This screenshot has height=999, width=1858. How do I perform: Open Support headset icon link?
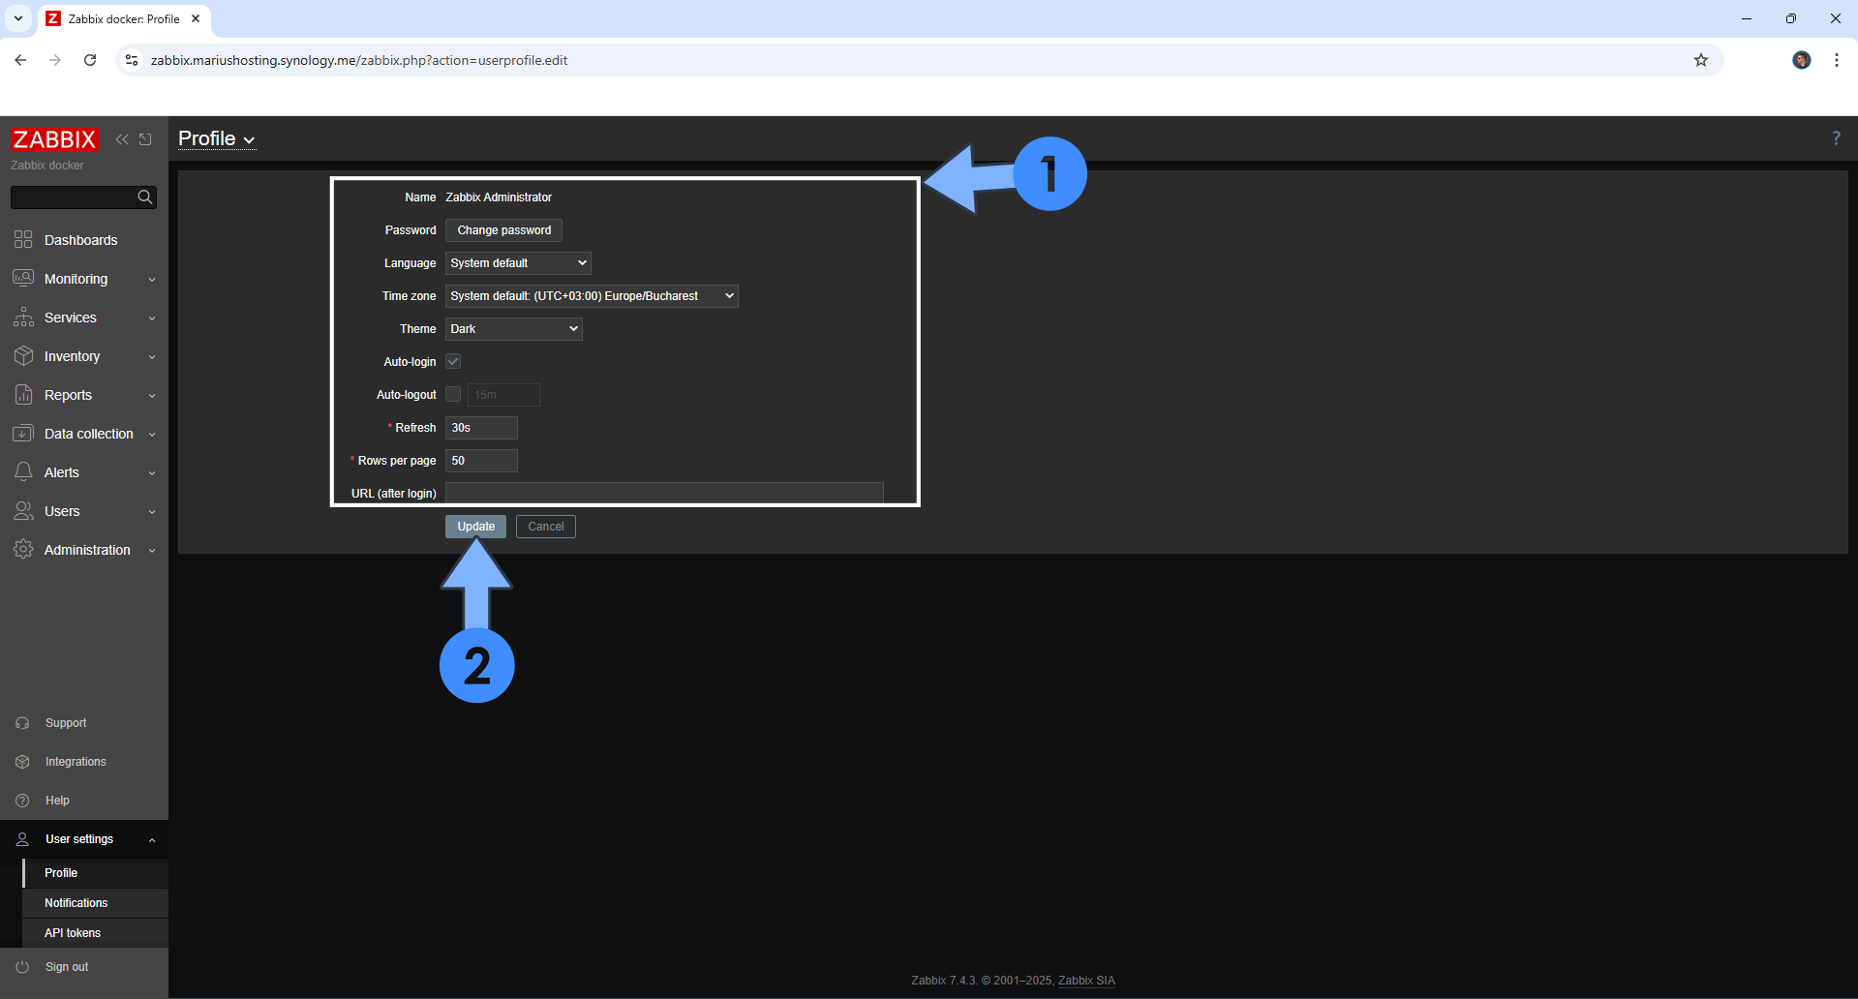point(23,723)
